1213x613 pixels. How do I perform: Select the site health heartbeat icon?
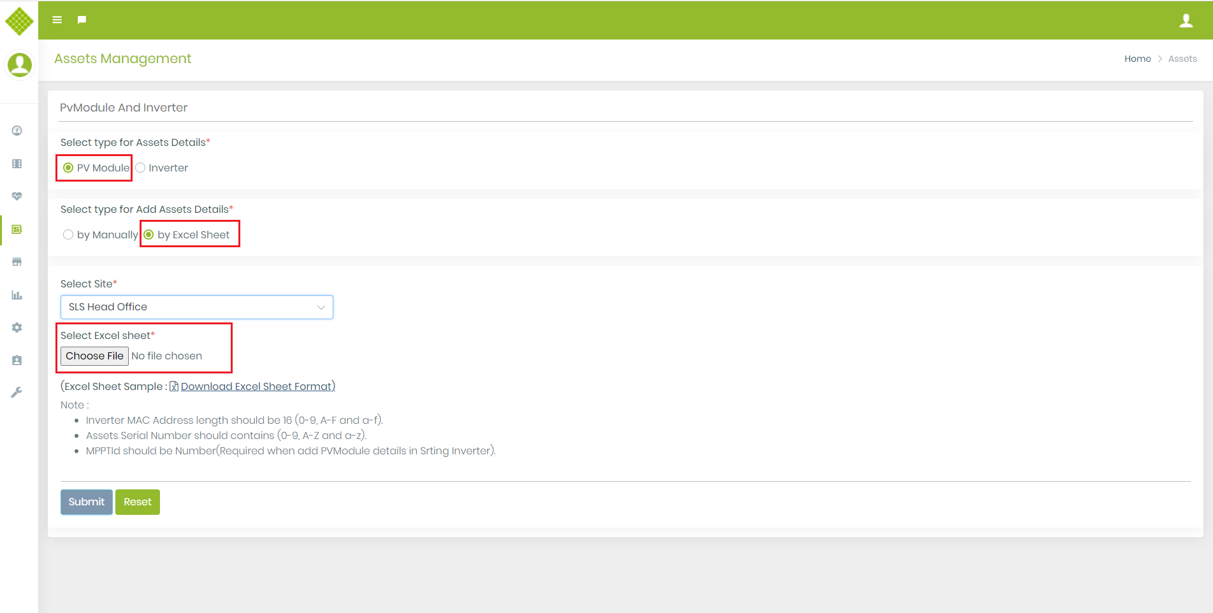pyautogui.click(x=16, y=196)
